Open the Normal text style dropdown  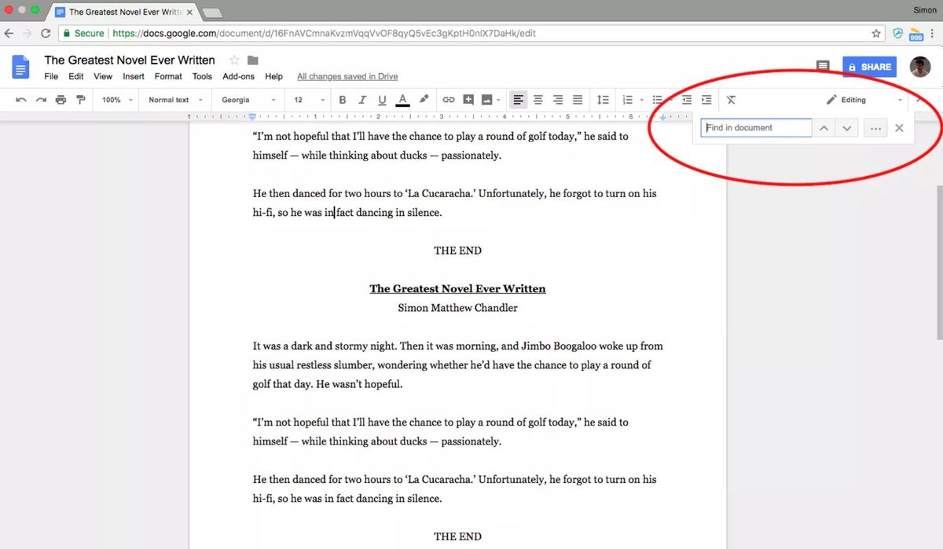point(175,100)
